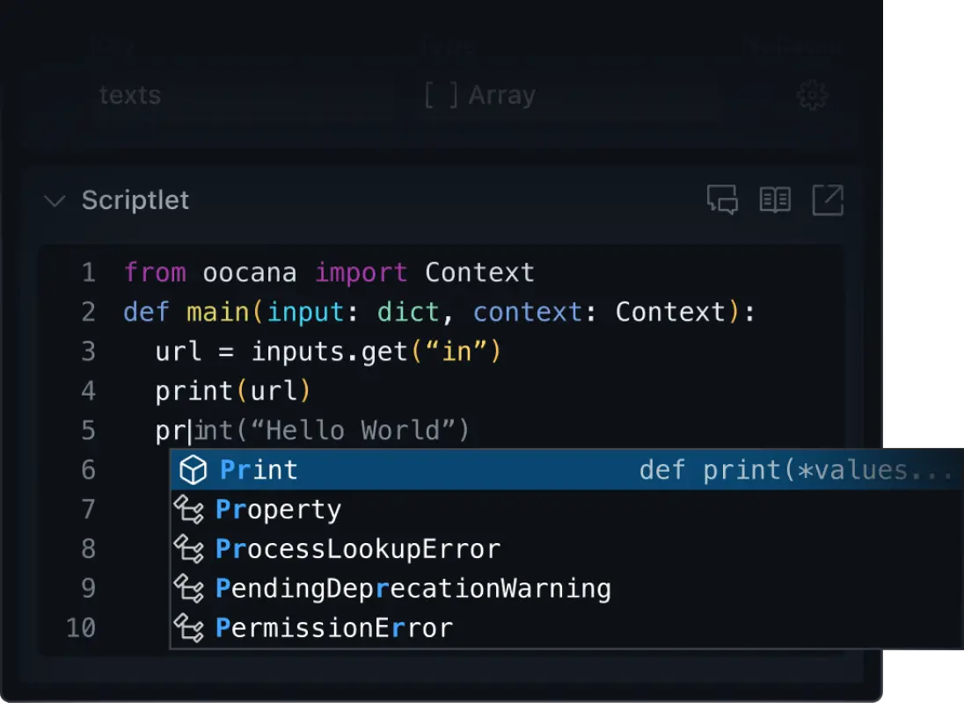The image size is (964, 703).
Task: Open the texts row settings gear
Action: tap(811, 95)
